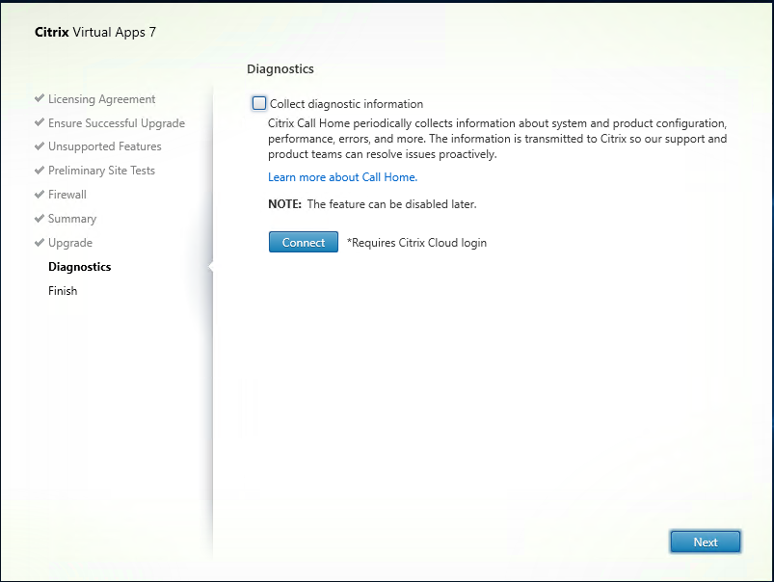Click the checkmark icon beside Firewall
774x582 pixels.
40,194
